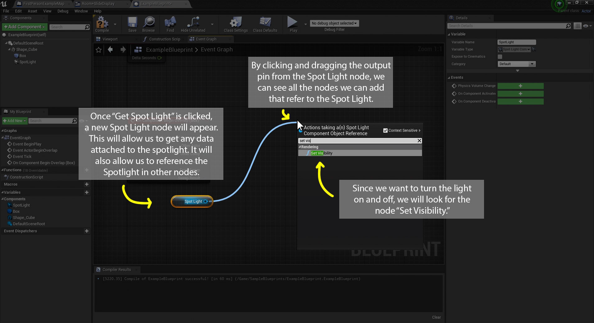
Task: Open the Category Default dropdown
Action: [x=517, y=64]
